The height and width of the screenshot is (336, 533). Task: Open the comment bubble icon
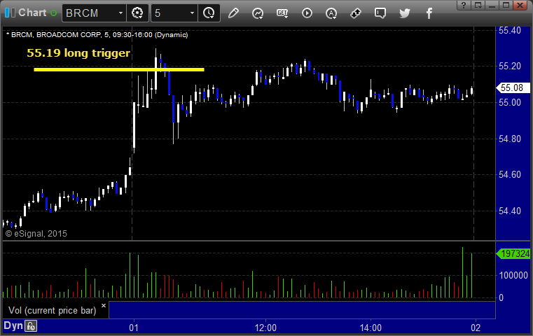380,13
